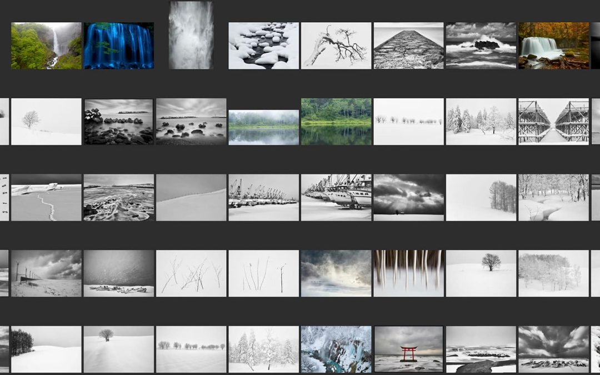Select the blue-lit waterfall thumbnail
Screen dimensions: 600x375
point(118,46)
